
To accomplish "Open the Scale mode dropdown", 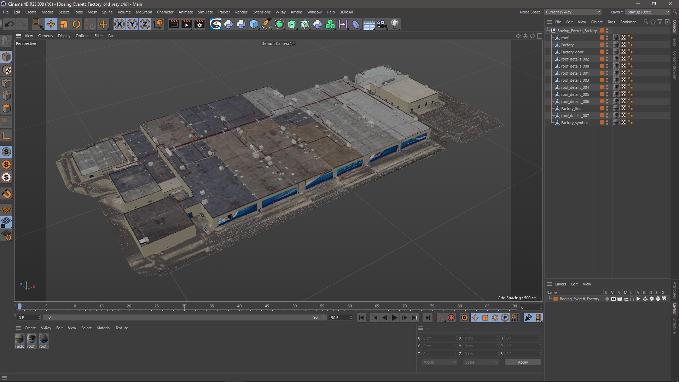I will click(x=481, y=362).
